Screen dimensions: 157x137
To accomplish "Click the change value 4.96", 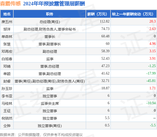I will pyautogui.click(x=152, y=44).
